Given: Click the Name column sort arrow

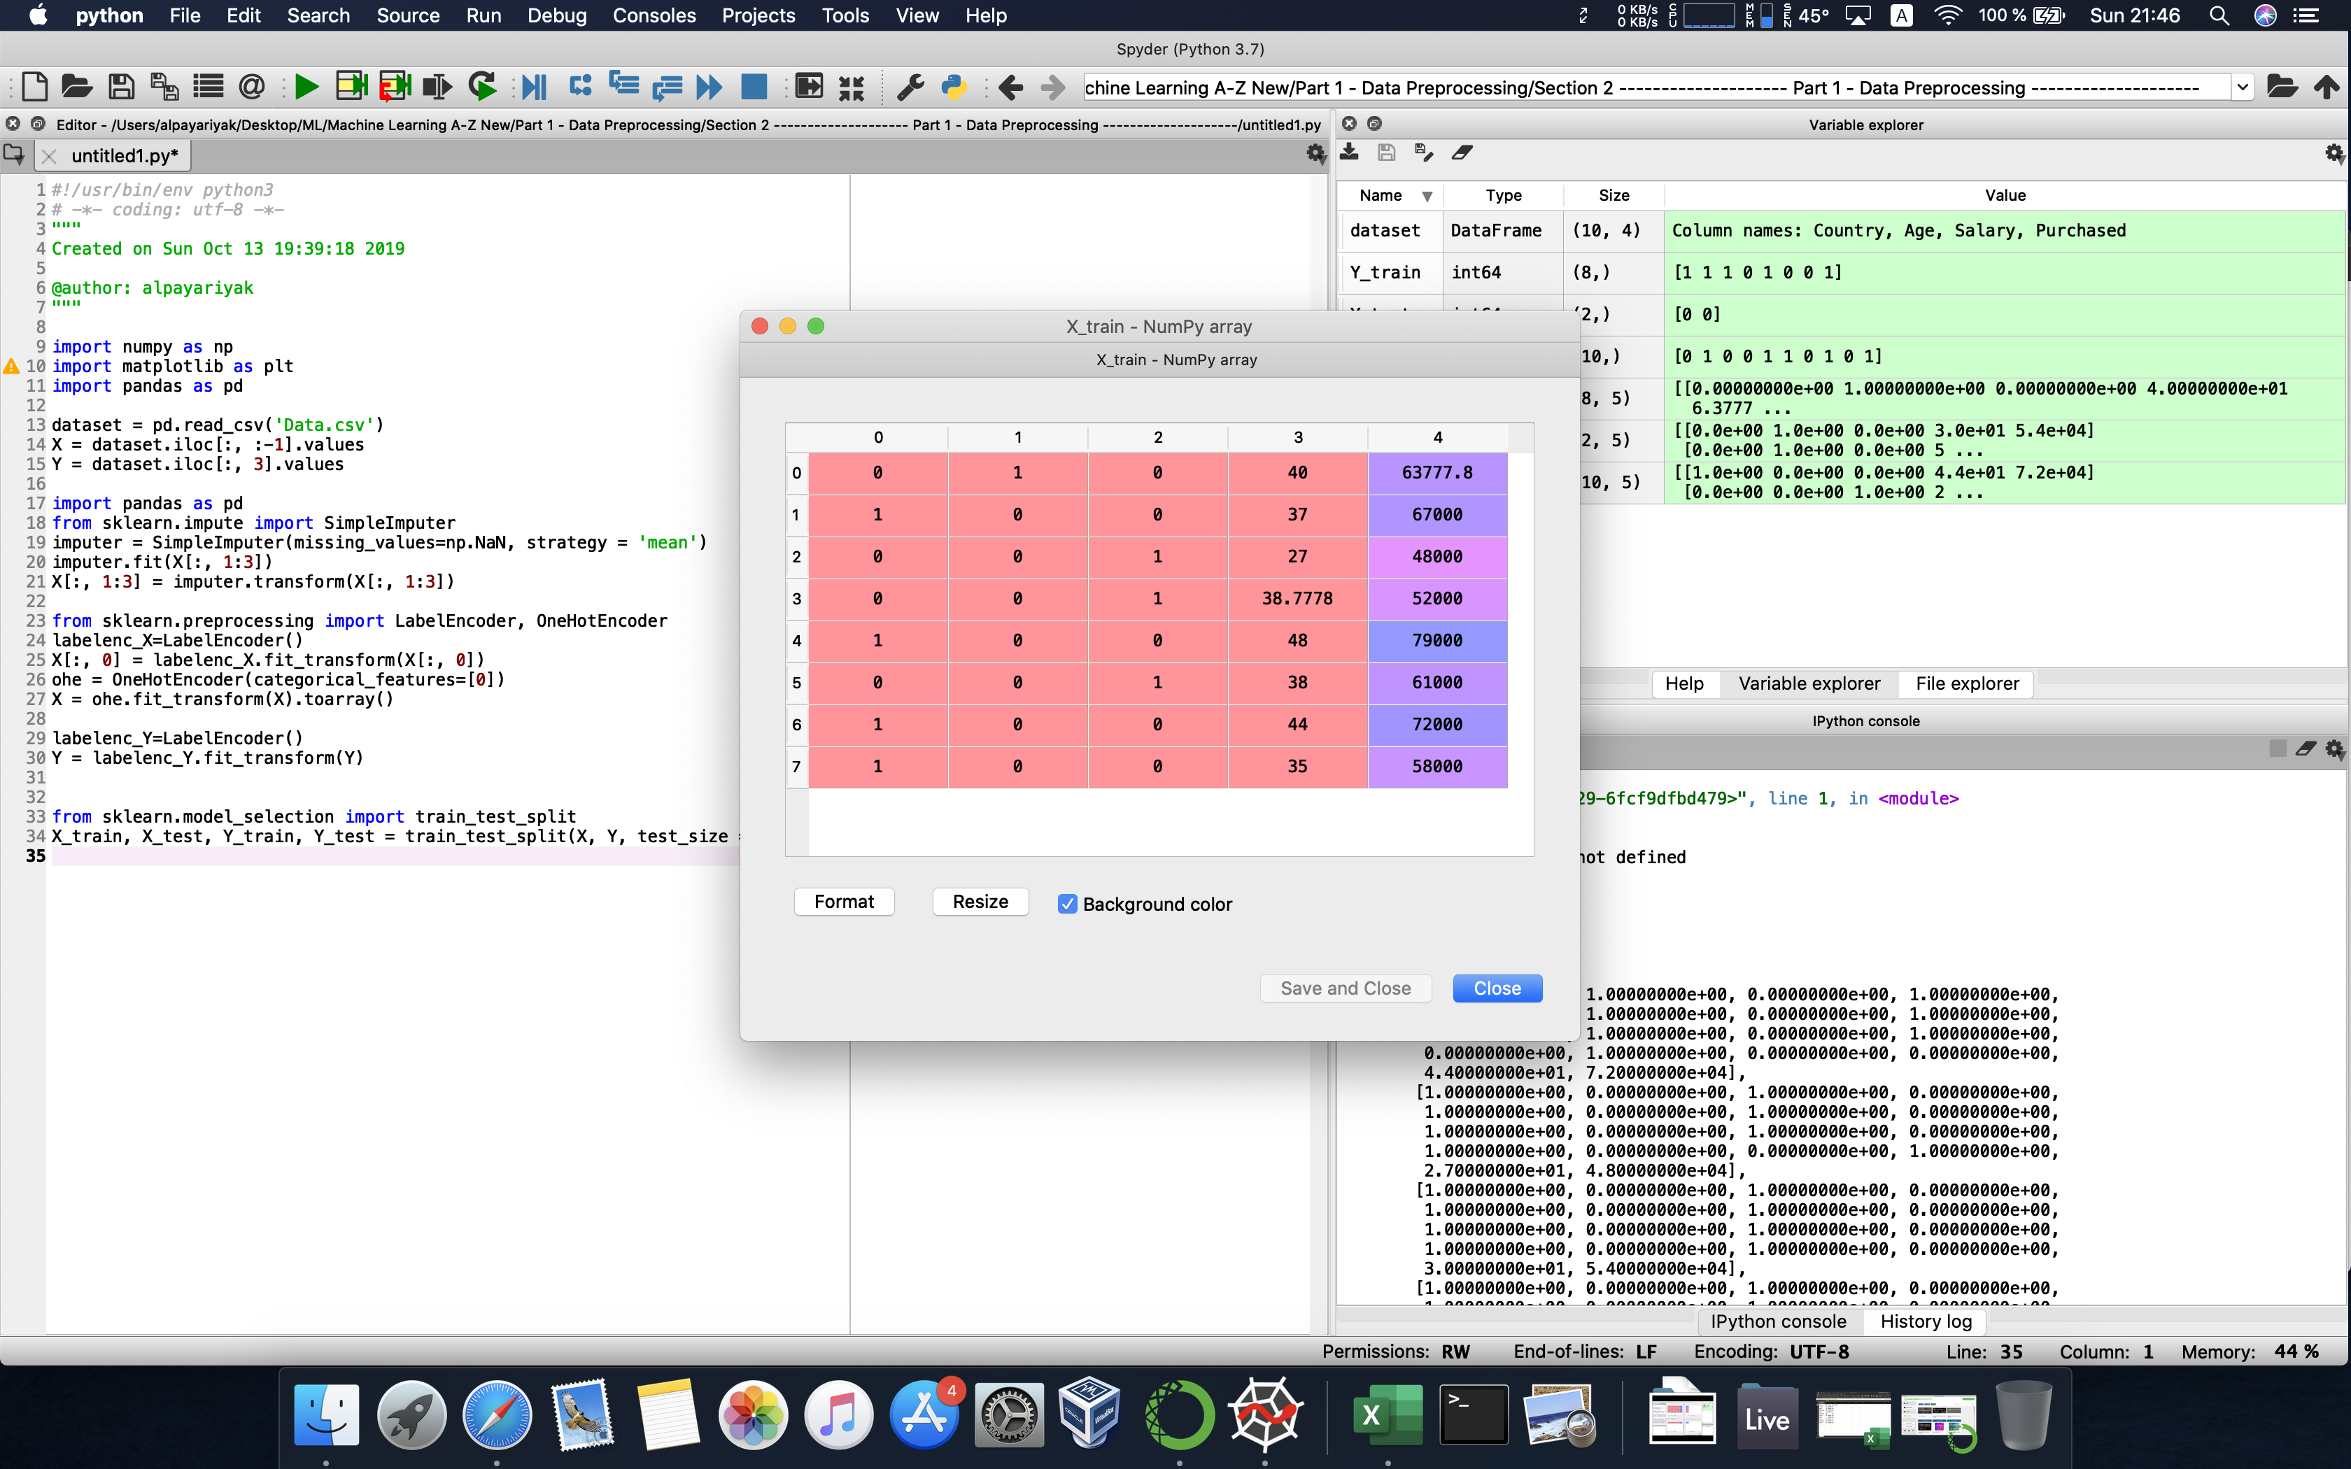Looking at the screenshot, I should [x=1426, y=197].
